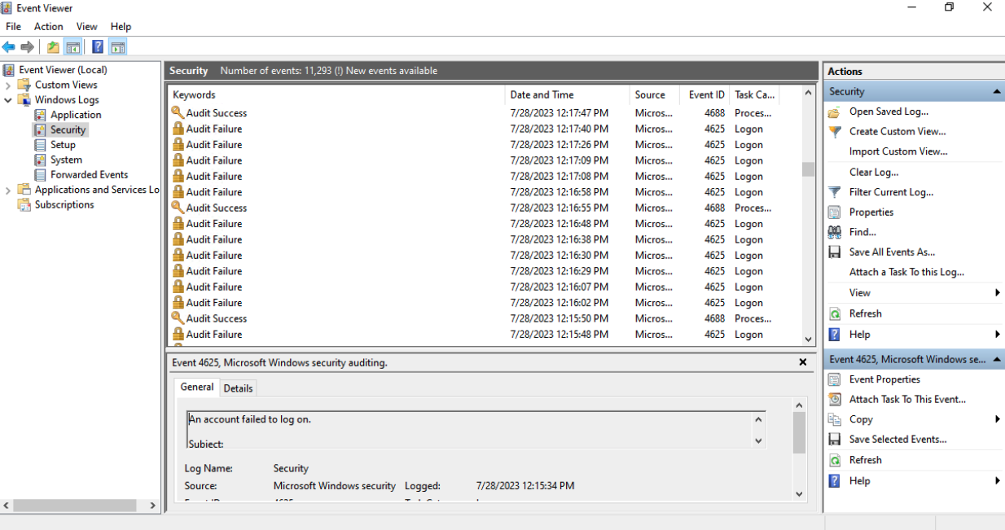Viewport: 1005px width, 530px height.
Task: Click the Event Viewer (Local) root icon
Action: pyautogui.click(x=9, y=70)
